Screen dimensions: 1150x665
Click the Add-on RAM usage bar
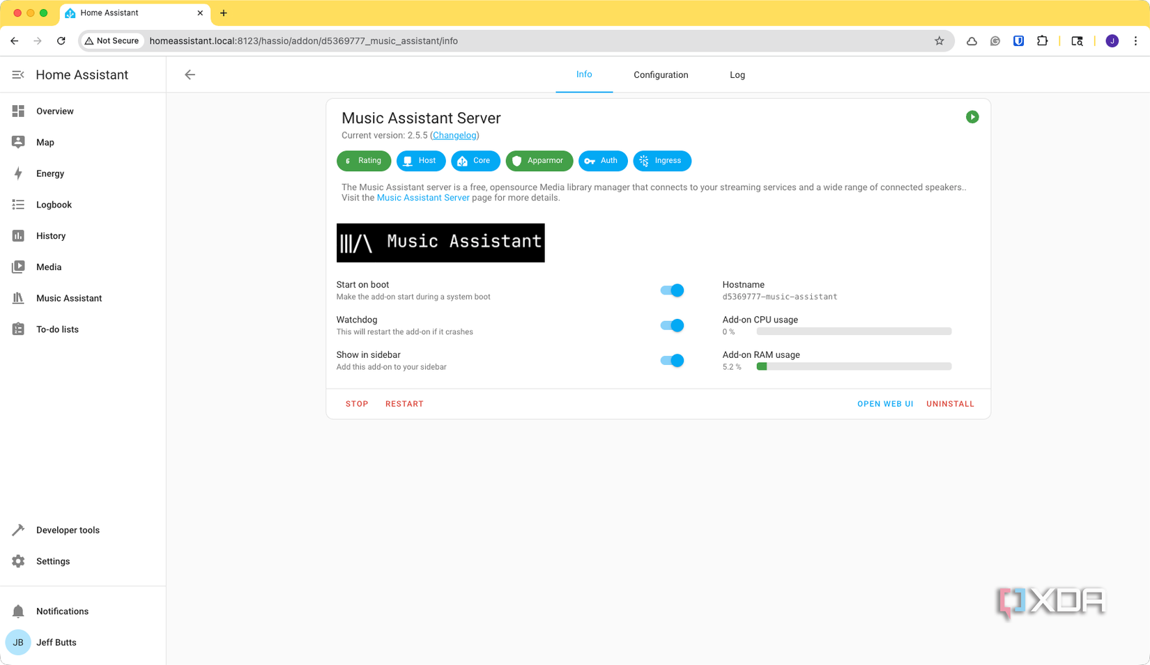click(853, 366)
